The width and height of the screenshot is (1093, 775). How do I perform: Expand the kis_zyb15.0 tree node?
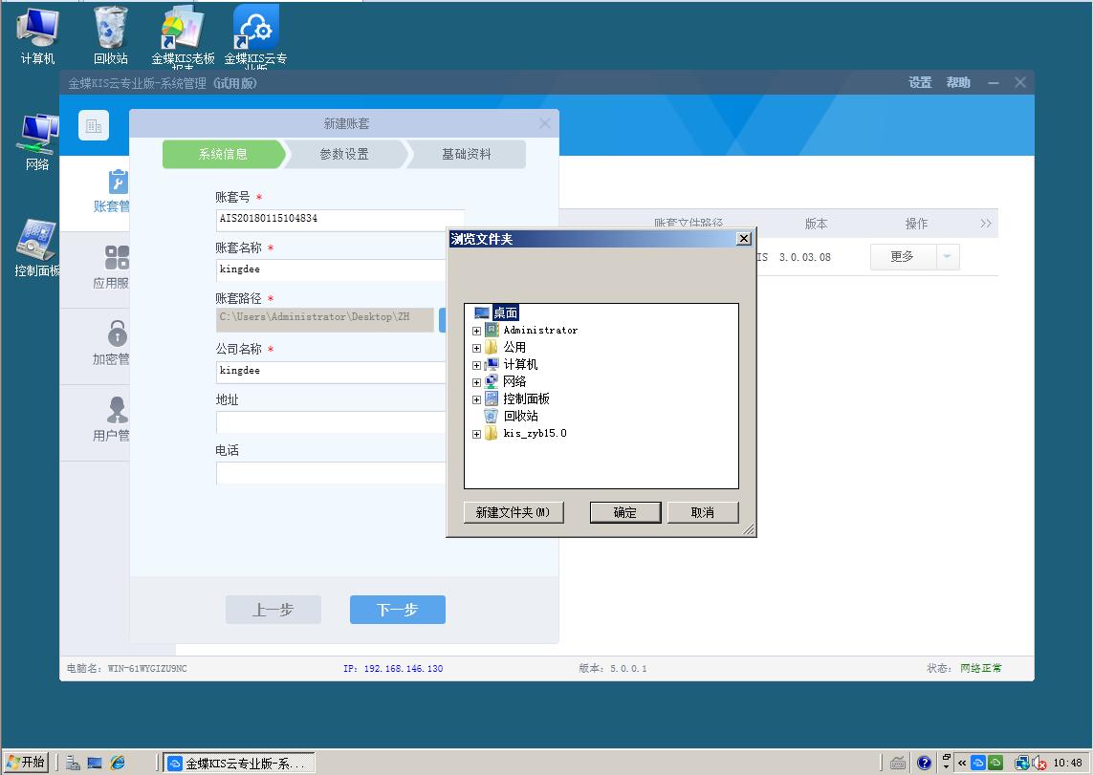(477, 434)
